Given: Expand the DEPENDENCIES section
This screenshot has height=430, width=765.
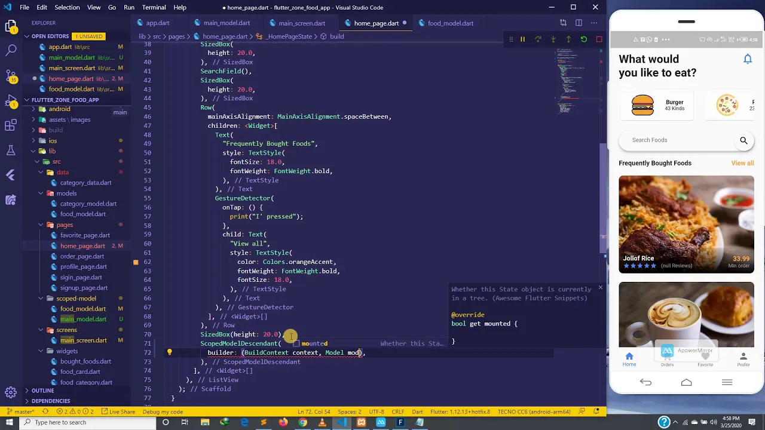Looking at the screenshot, I should point(26,401).
